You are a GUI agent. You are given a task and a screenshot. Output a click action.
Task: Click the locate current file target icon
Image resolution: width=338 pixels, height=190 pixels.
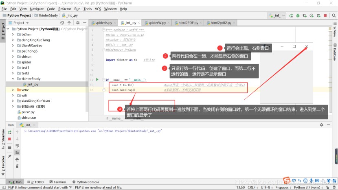[62, 23]
